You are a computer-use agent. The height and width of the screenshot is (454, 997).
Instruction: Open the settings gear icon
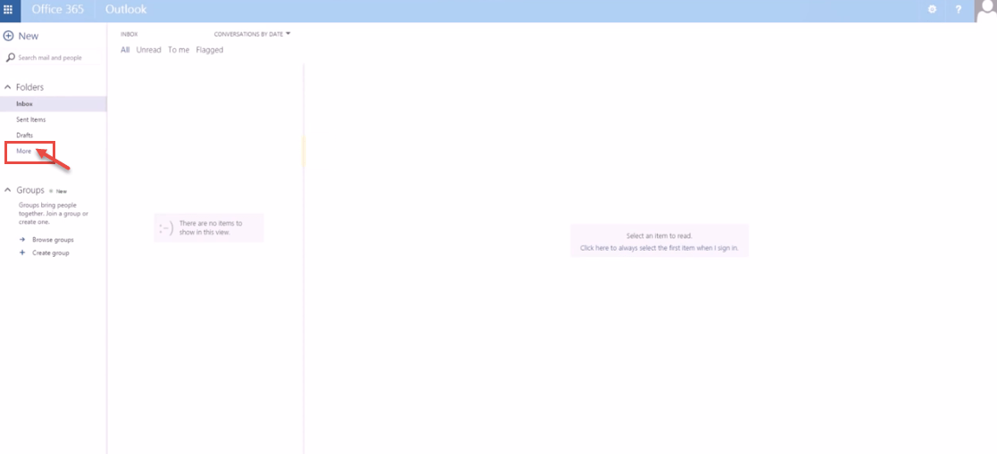tap(932, 10)
